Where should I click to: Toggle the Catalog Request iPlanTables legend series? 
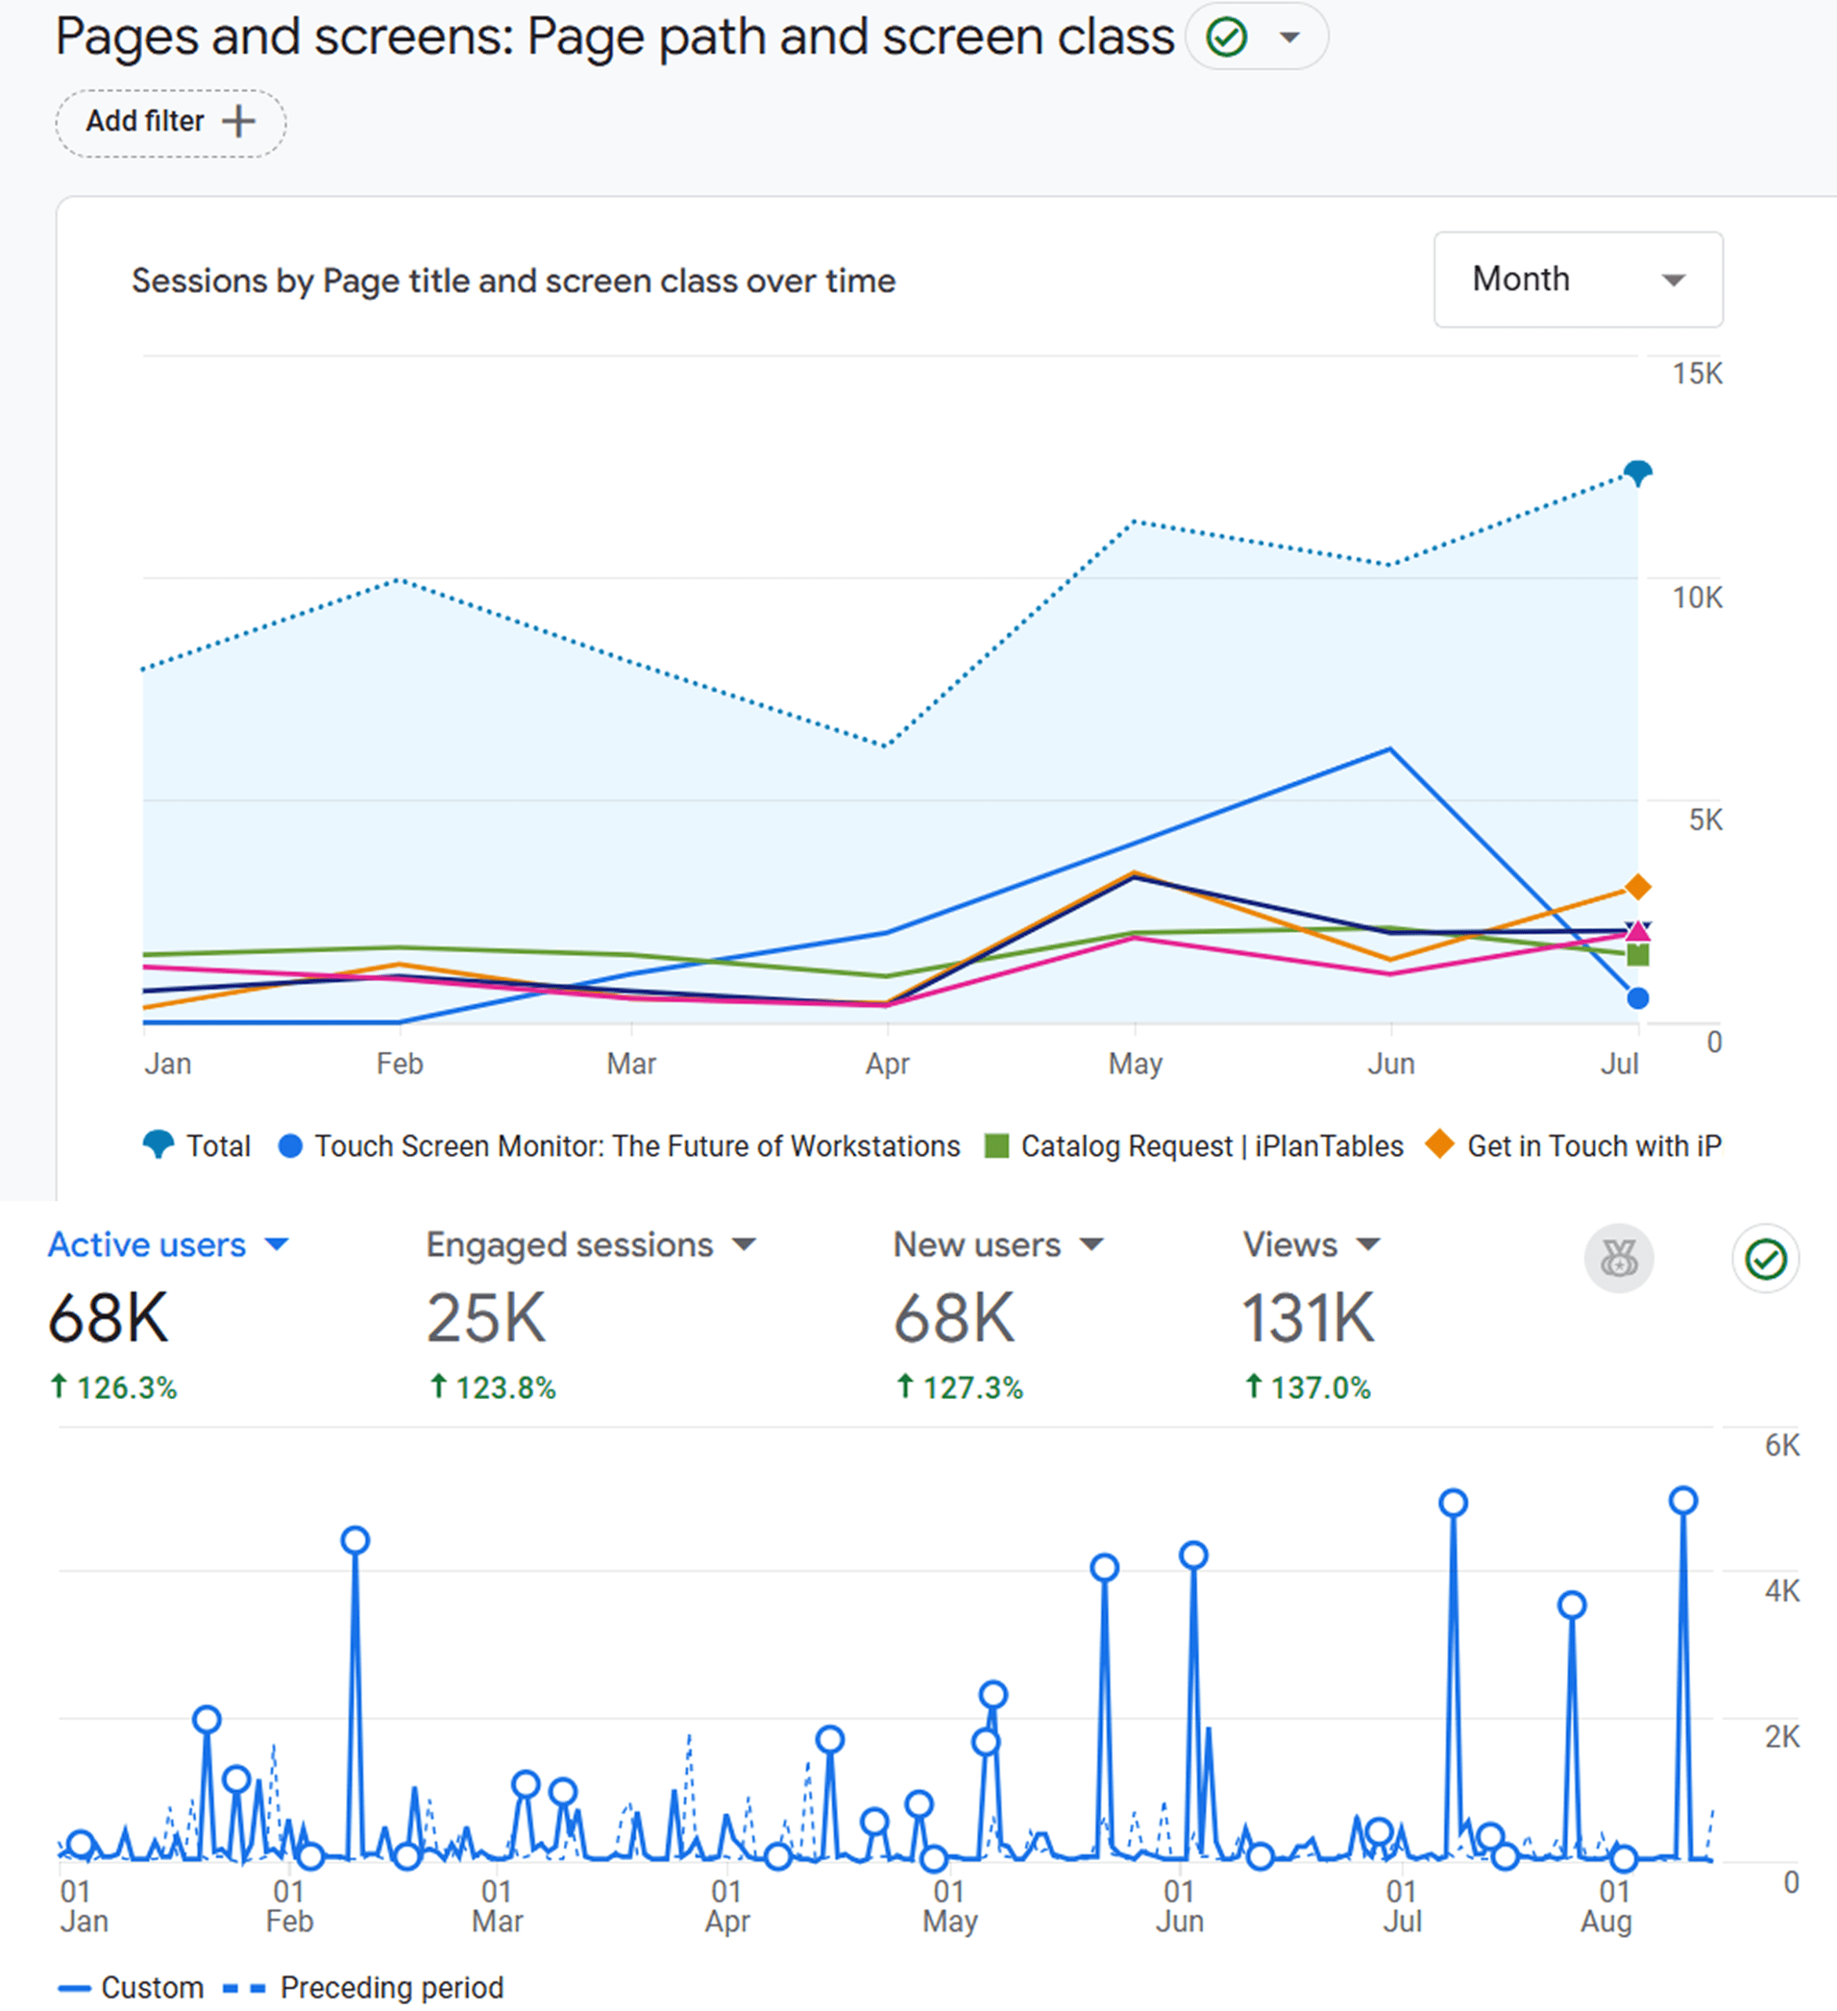(1194, 1145)
